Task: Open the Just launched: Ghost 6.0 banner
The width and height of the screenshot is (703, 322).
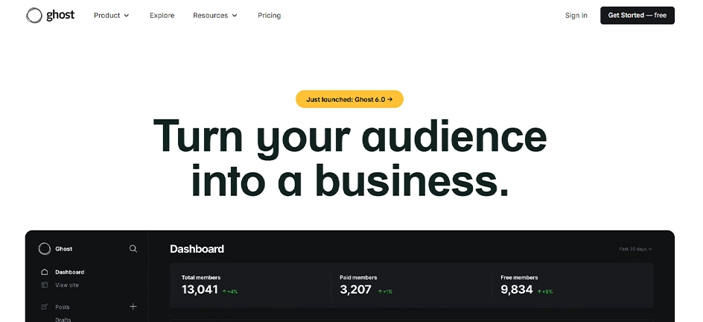Action: click(x=350, y=99)
